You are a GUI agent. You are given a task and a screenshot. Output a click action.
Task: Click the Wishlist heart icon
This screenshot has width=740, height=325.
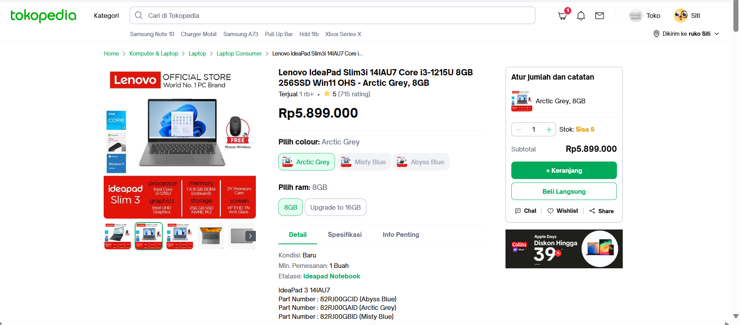[x=551, y=211]
